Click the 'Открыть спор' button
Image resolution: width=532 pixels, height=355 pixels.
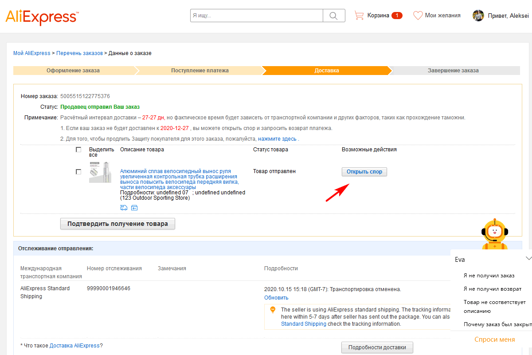(364, 172)
